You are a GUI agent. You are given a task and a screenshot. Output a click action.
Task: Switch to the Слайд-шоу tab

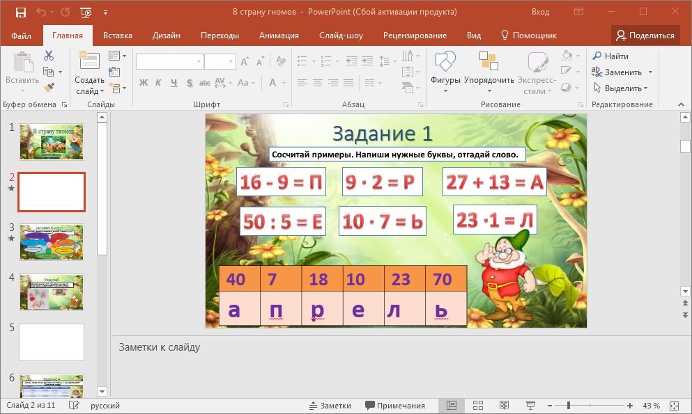(x=341, y=35)
